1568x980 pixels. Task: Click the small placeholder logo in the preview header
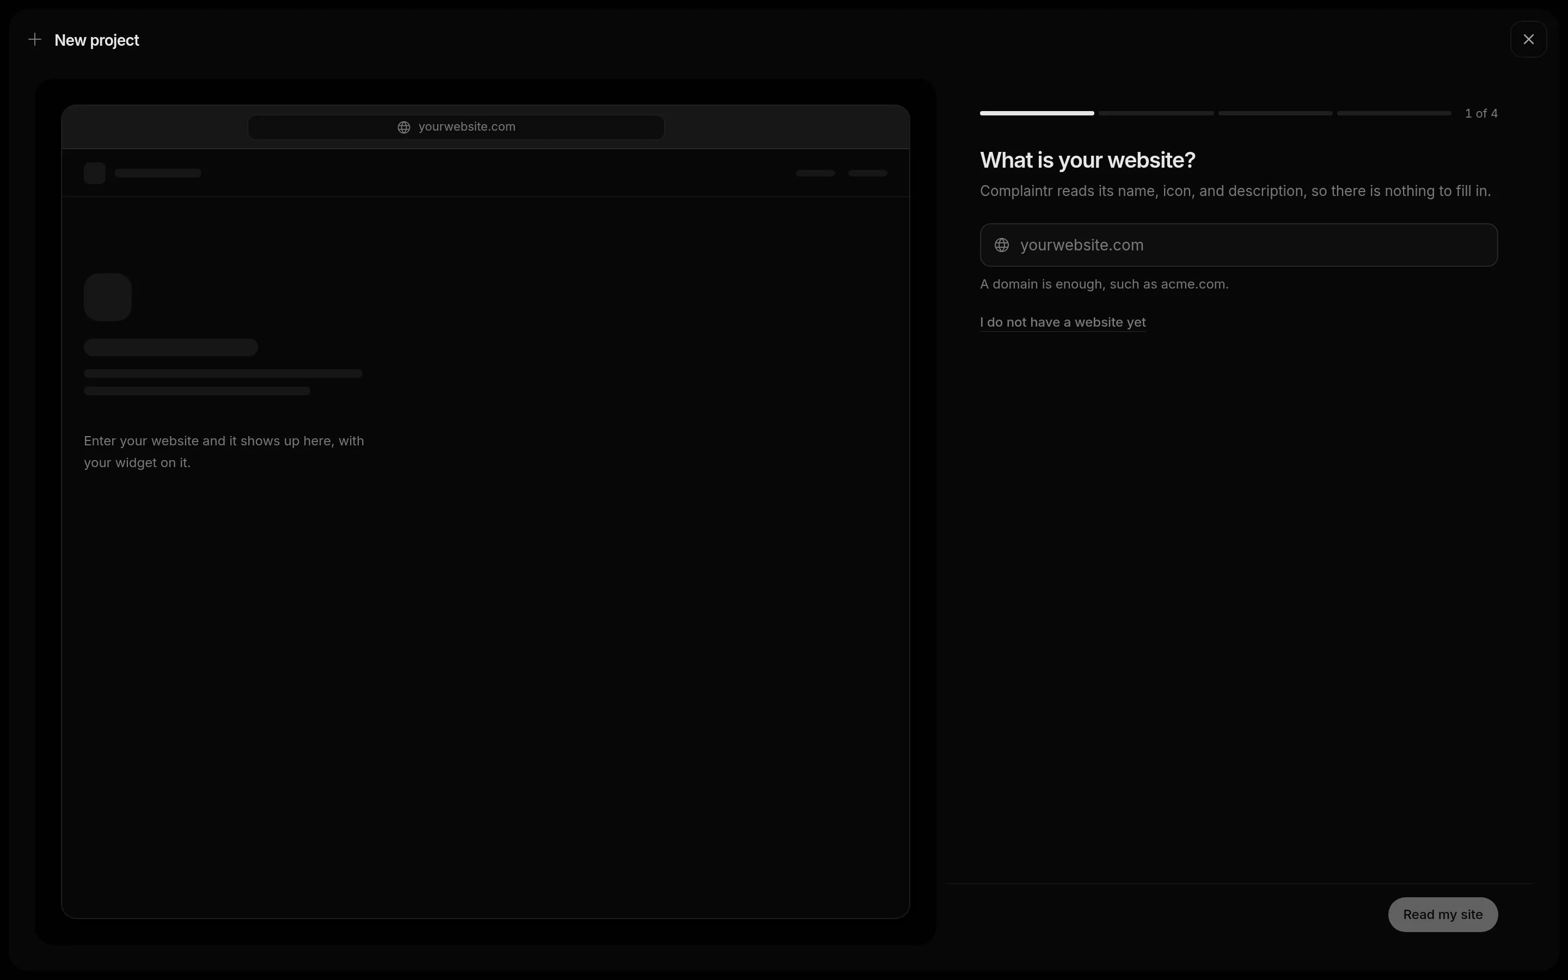(95, 173)
